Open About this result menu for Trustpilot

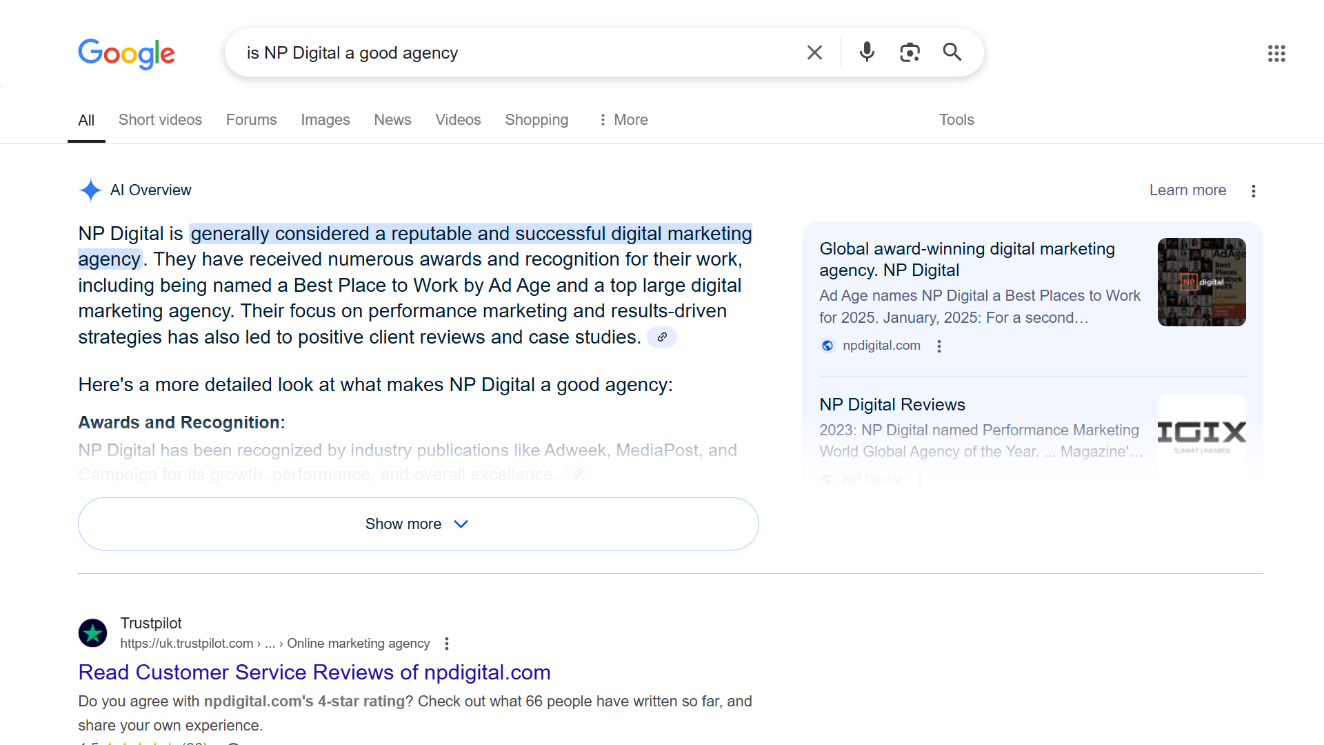point(447,644)
